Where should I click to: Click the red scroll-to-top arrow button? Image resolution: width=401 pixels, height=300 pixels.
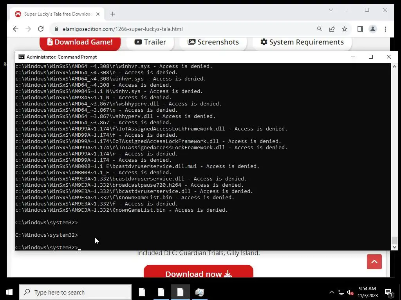[x=374, y=261]
